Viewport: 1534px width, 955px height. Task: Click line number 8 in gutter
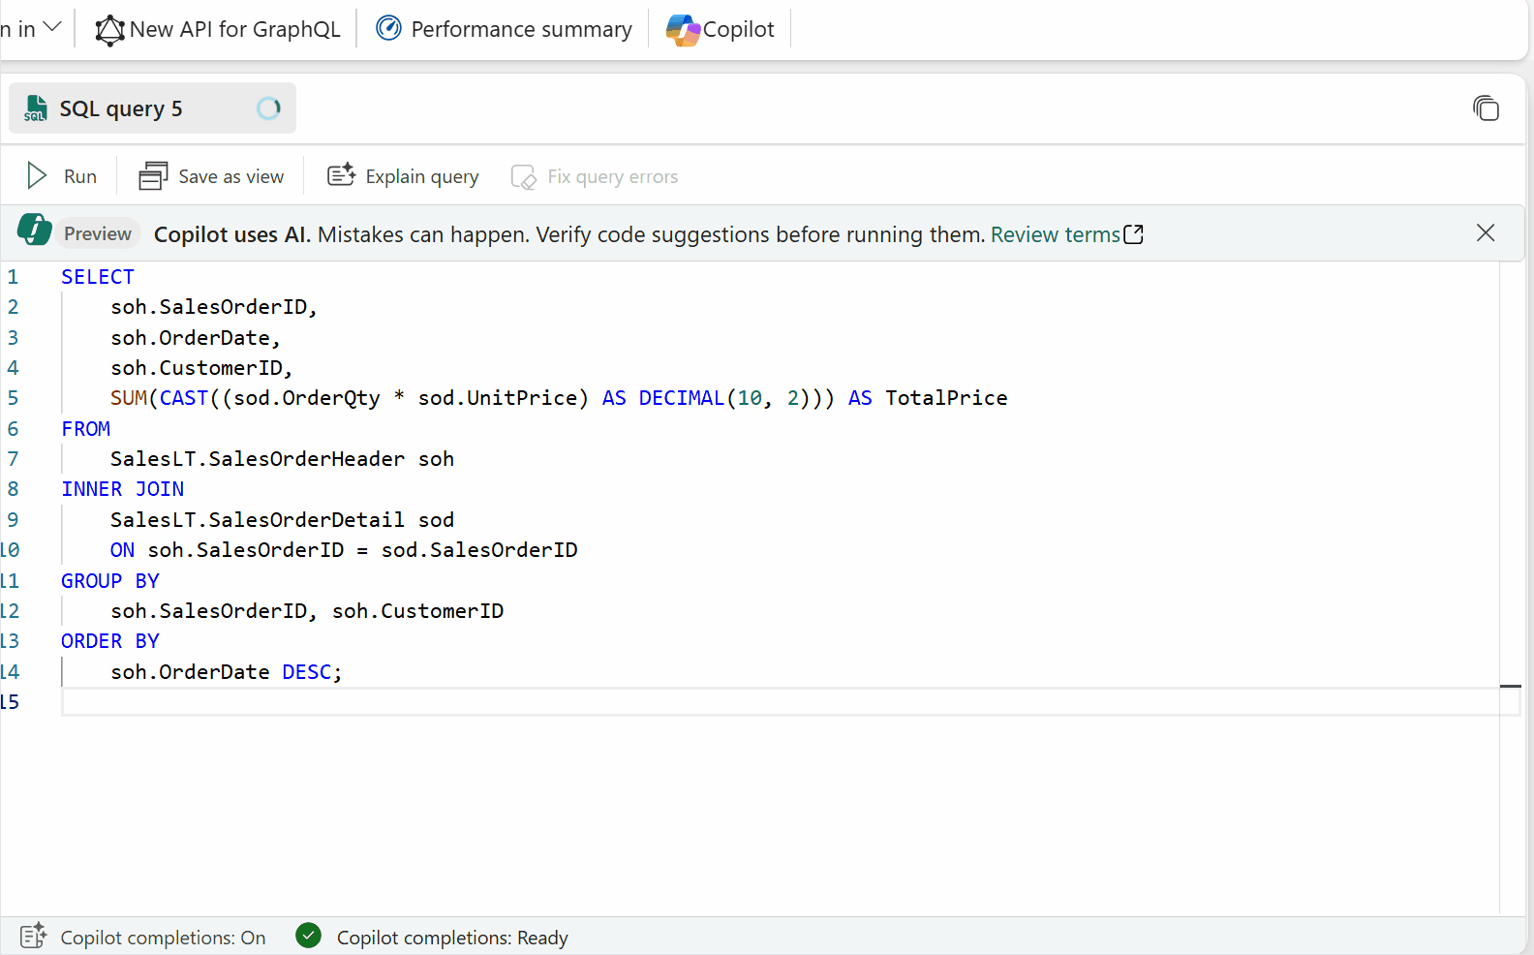13,489
